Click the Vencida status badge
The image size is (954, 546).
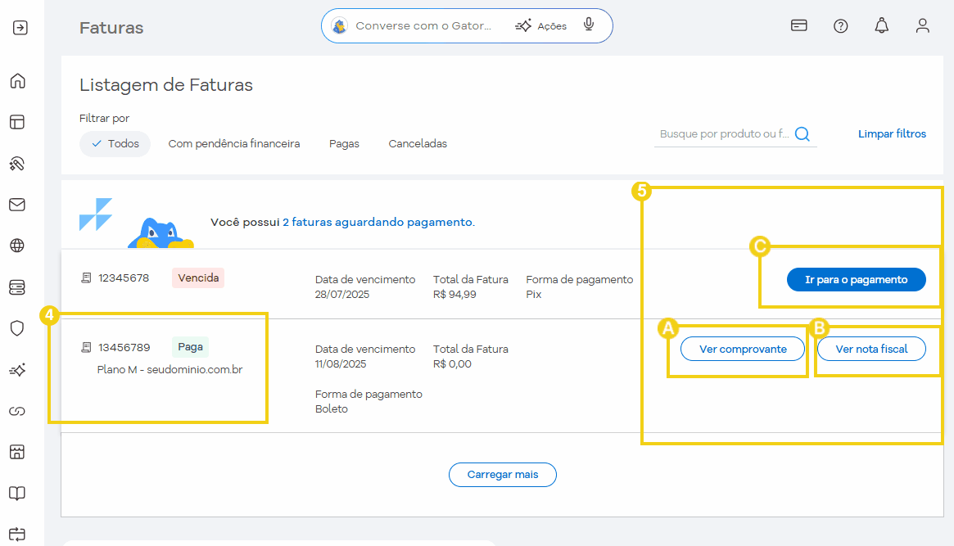click(x=198, y=278)
